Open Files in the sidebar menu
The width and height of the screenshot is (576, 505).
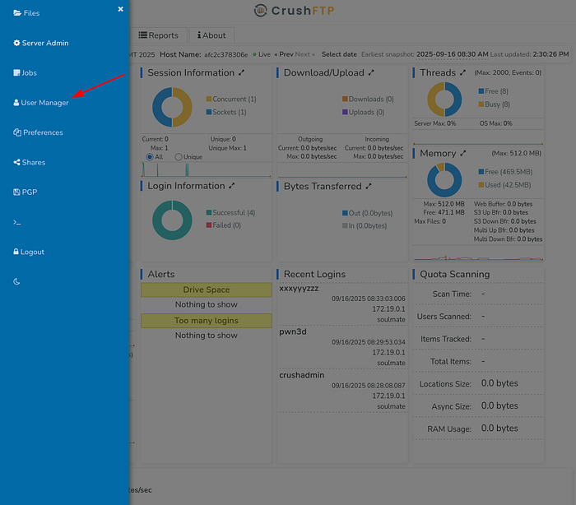(26, 13)
